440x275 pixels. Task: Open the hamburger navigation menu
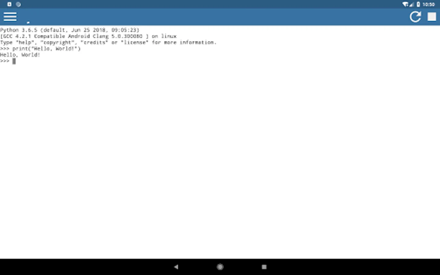(x=10, y=17)
